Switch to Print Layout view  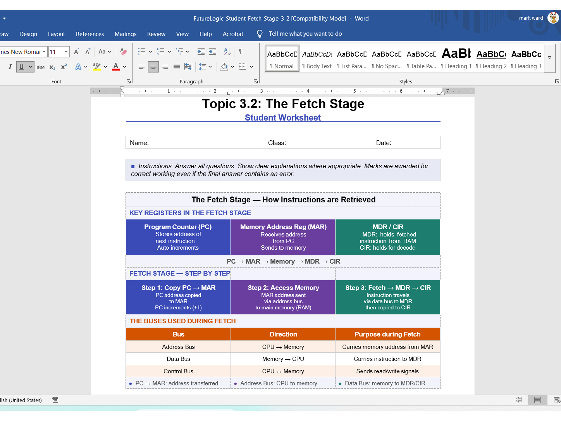click(x=537, y=400)
